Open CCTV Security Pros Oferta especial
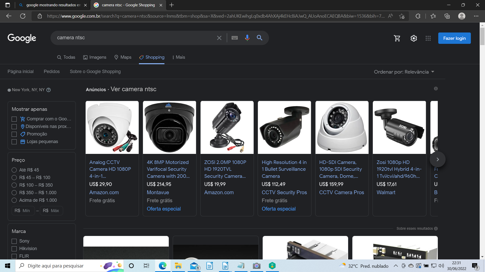The image size is (485, 272). pyautogui.click(x=279, y=209)
